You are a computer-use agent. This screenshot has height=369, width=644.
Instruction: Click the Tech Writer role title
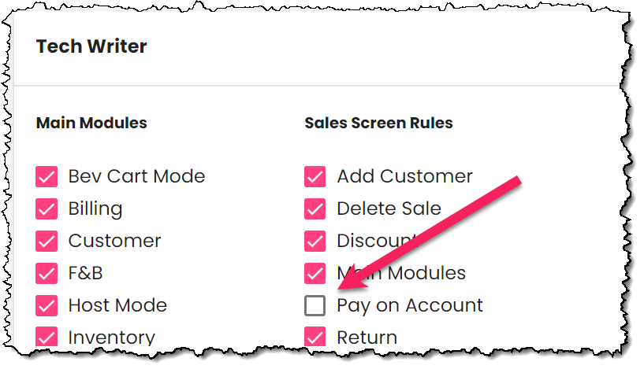pyautogui.click(x=91, y=46)
